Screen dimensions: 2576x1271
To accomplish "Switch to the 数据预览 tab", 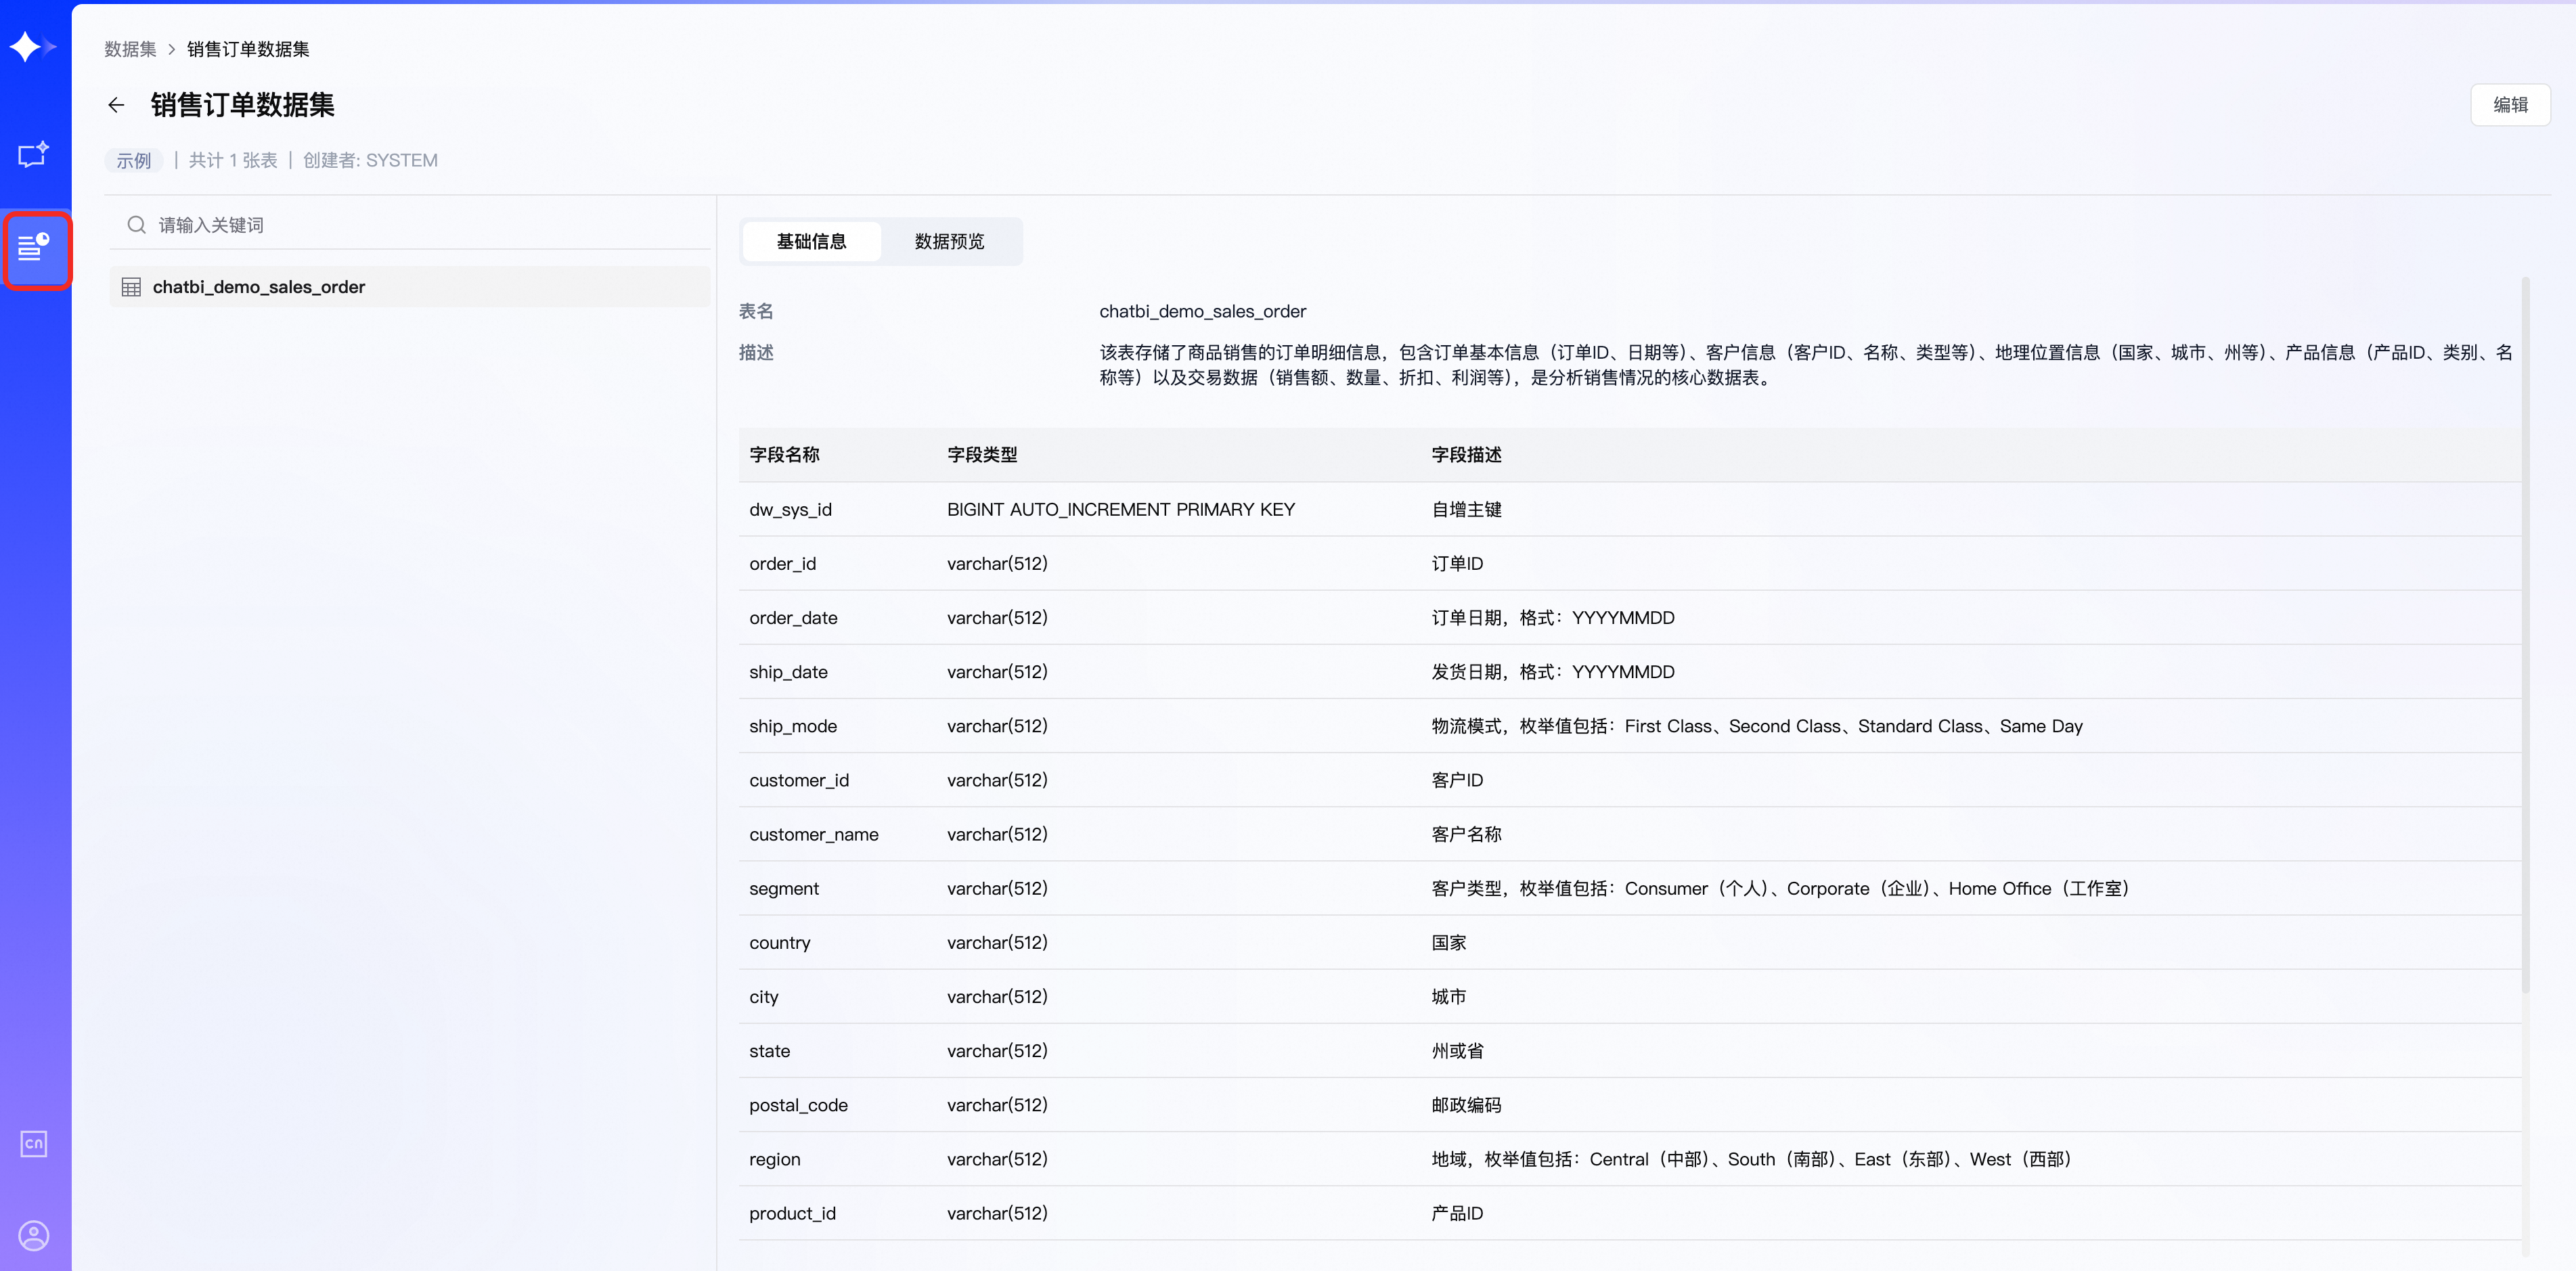I will coord(949,241).
